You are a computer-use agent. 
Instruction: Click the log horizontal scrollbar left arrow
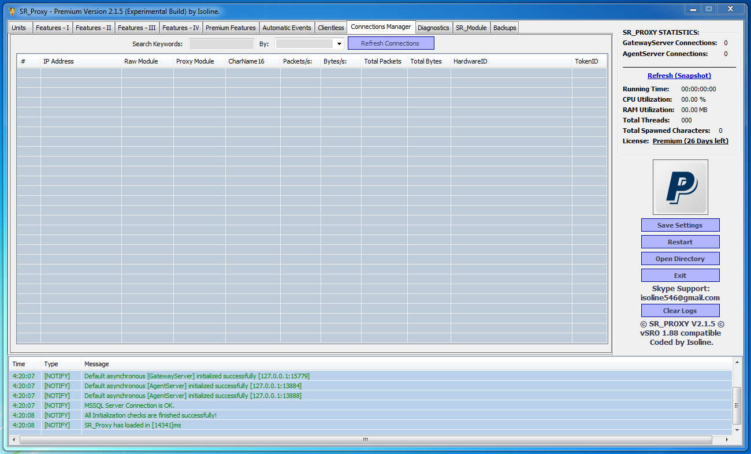click(14, 440)
